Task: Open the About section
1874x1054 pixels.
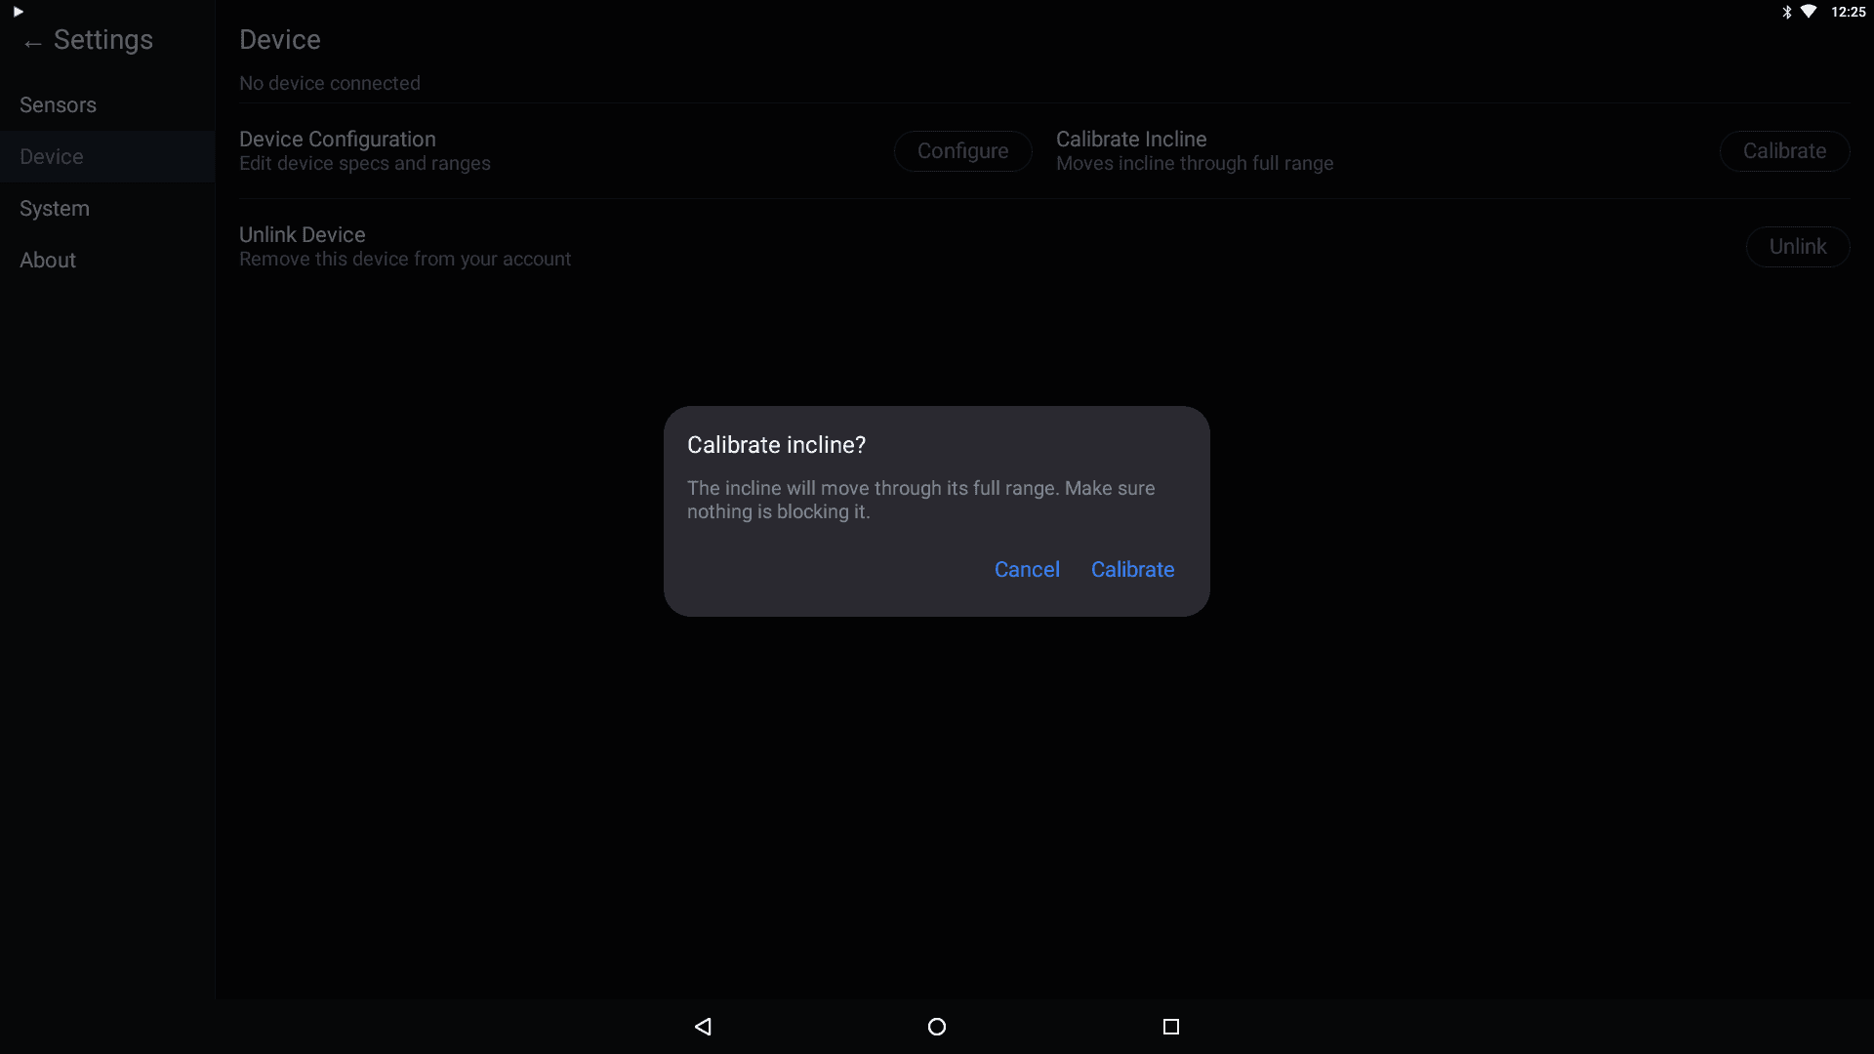Action: pyautogui.click(x=48, y=260)
